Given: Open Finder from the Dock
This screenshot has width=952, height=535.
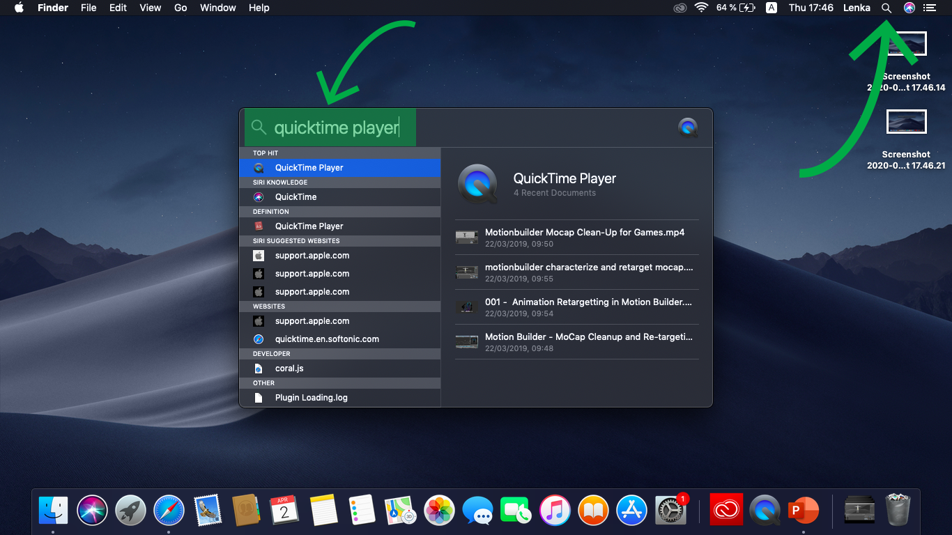Looking at the screenshot, I should click(53, 511).
